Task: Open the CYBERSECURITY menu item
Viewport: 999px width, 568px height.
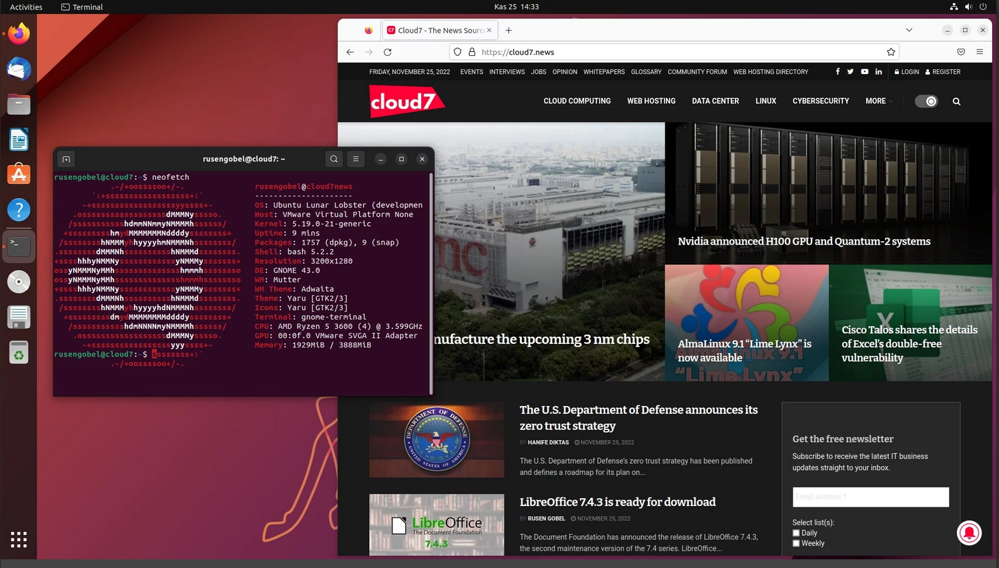Action: click(821, 101)
